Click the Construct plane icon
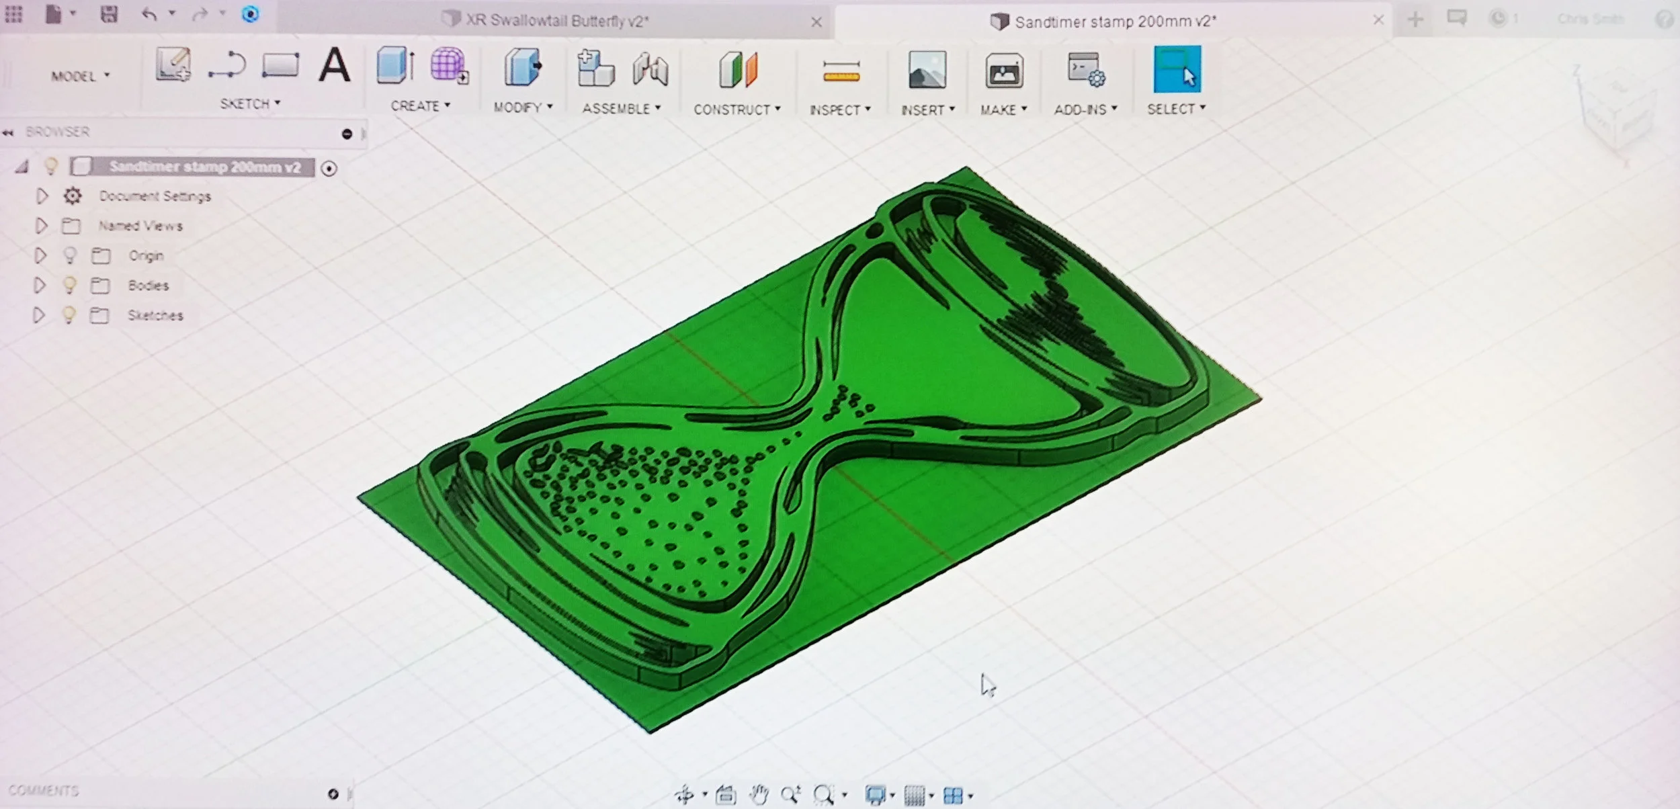This screenshot has height=809, width=1680. click(x=738, y=69)
